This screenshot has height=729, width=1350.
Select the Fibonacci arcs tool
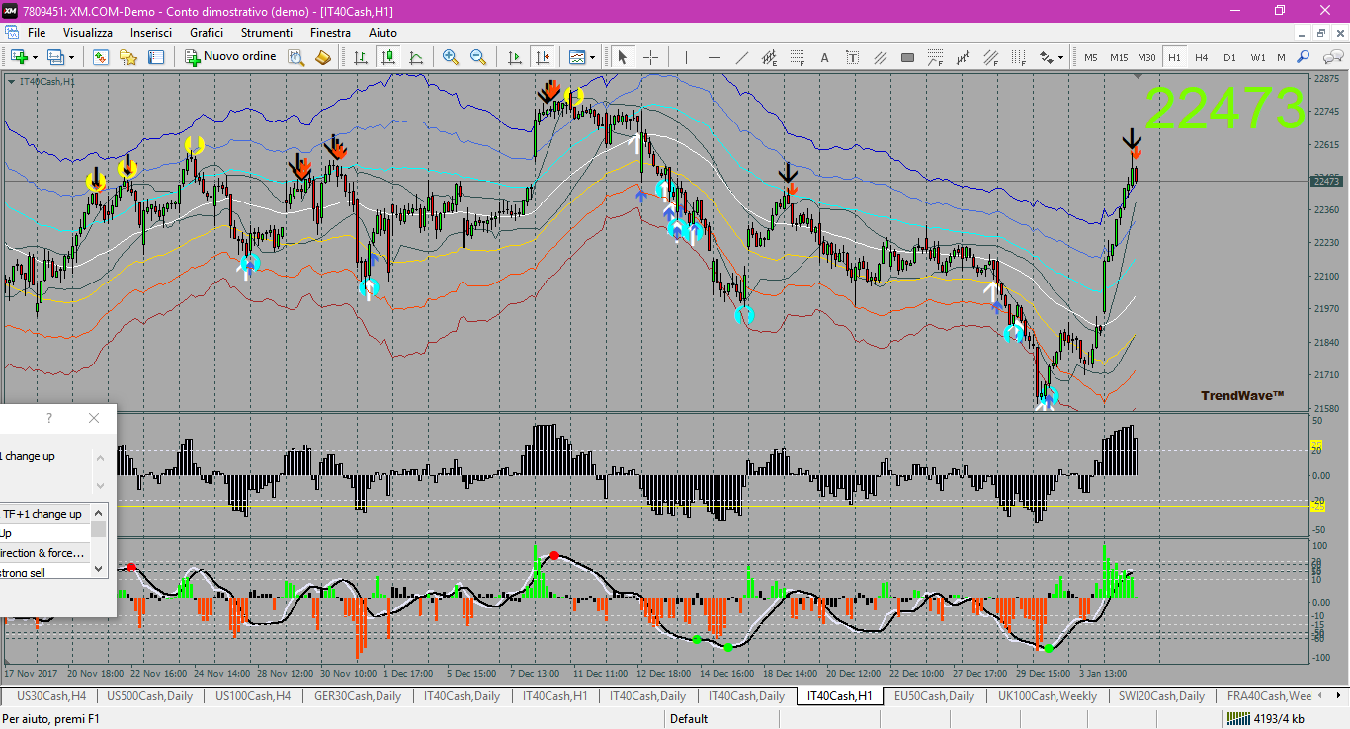point(935,57)
